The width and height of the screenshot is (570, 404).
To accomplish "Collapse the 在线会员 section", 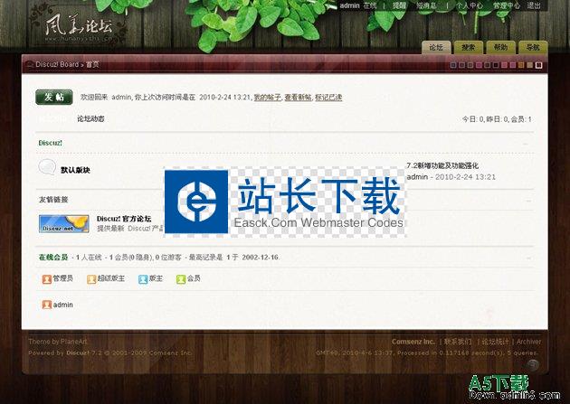I will coord(528,258).
